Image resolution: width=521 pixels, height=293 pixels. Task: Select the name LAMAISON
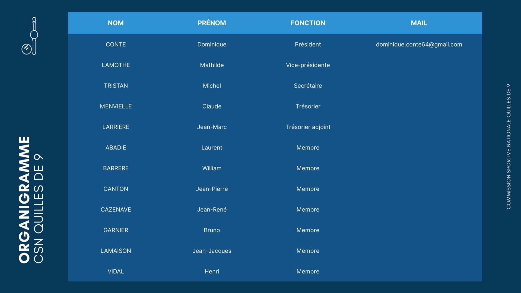pyautogui.click(x=116, y=251)
